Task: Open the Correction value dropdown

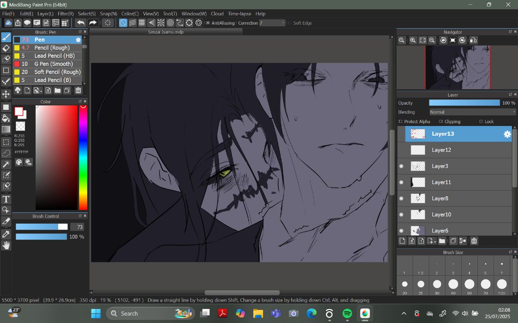Action: tap(272, 23)
